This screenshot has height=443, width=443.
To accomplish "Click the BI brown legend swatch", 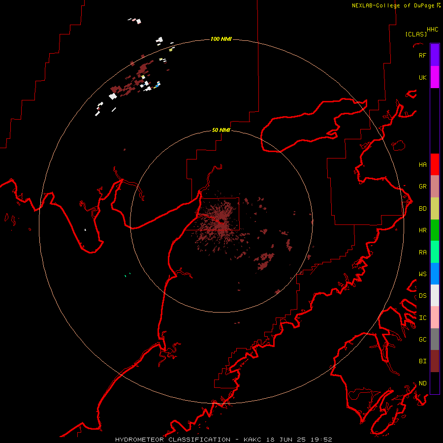I will coord(435,361).
